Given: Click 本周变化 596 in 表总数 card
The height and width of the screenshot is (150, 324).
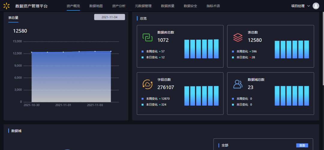Looking at the screenshot, I should pyautogui.click(x=247, y=51).
